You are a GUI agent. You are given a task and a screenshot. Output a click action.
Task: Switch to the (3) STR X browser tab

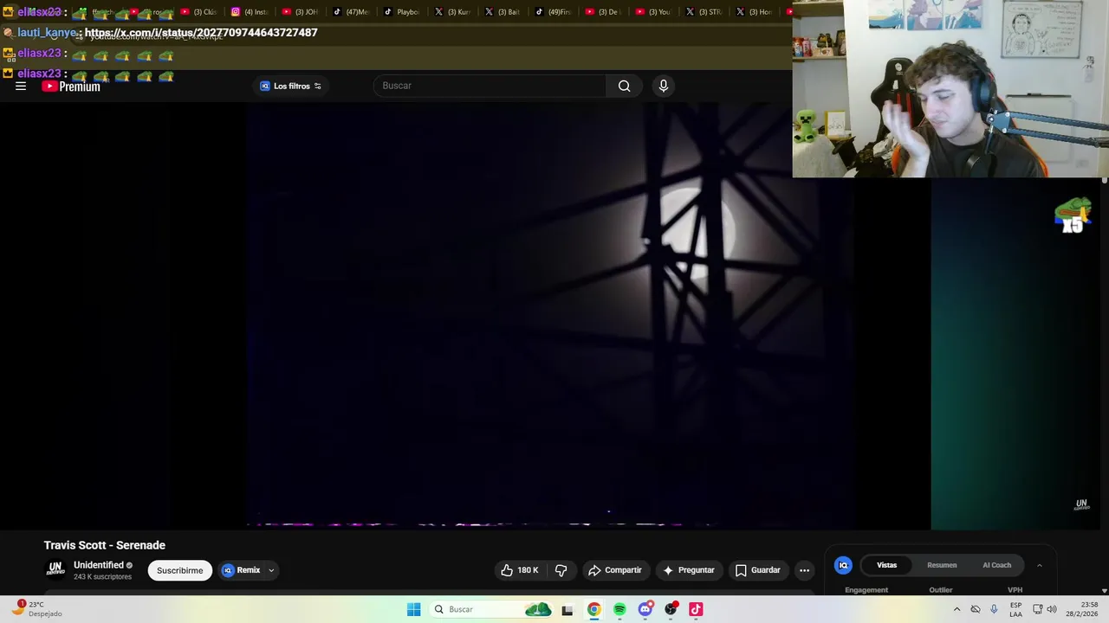point(704,12)
